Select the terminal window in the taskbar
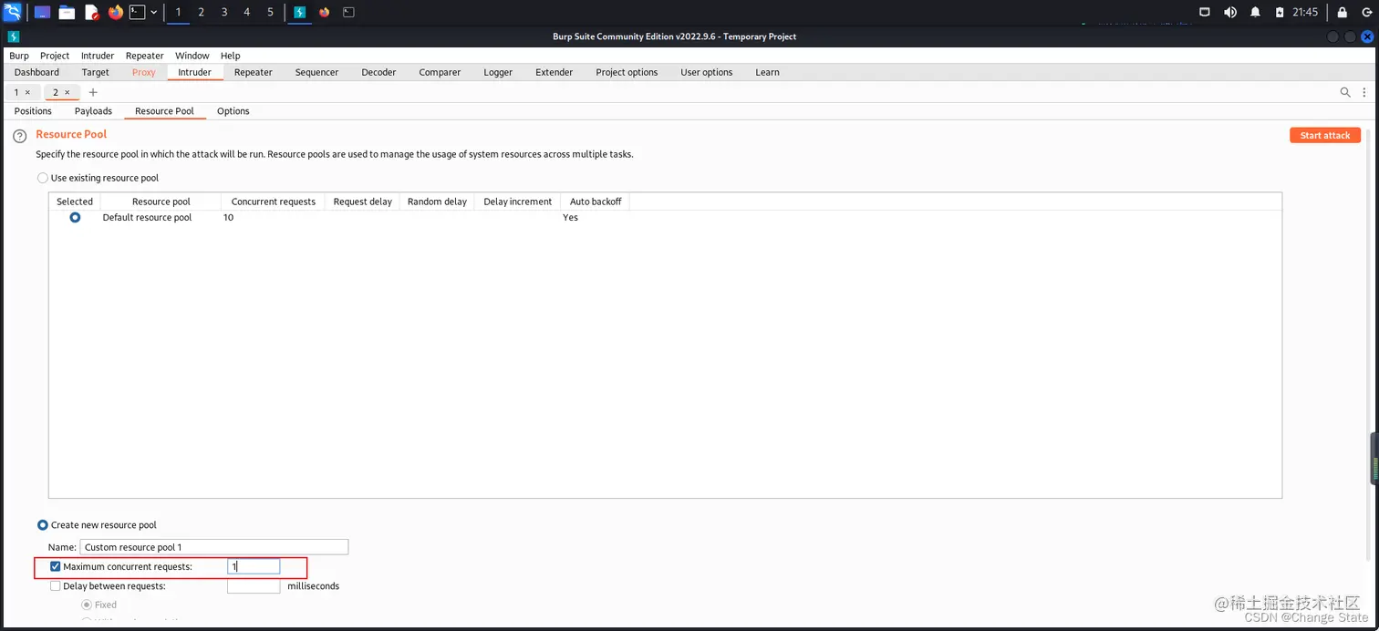1379x631 pixels. coord(348,12)
